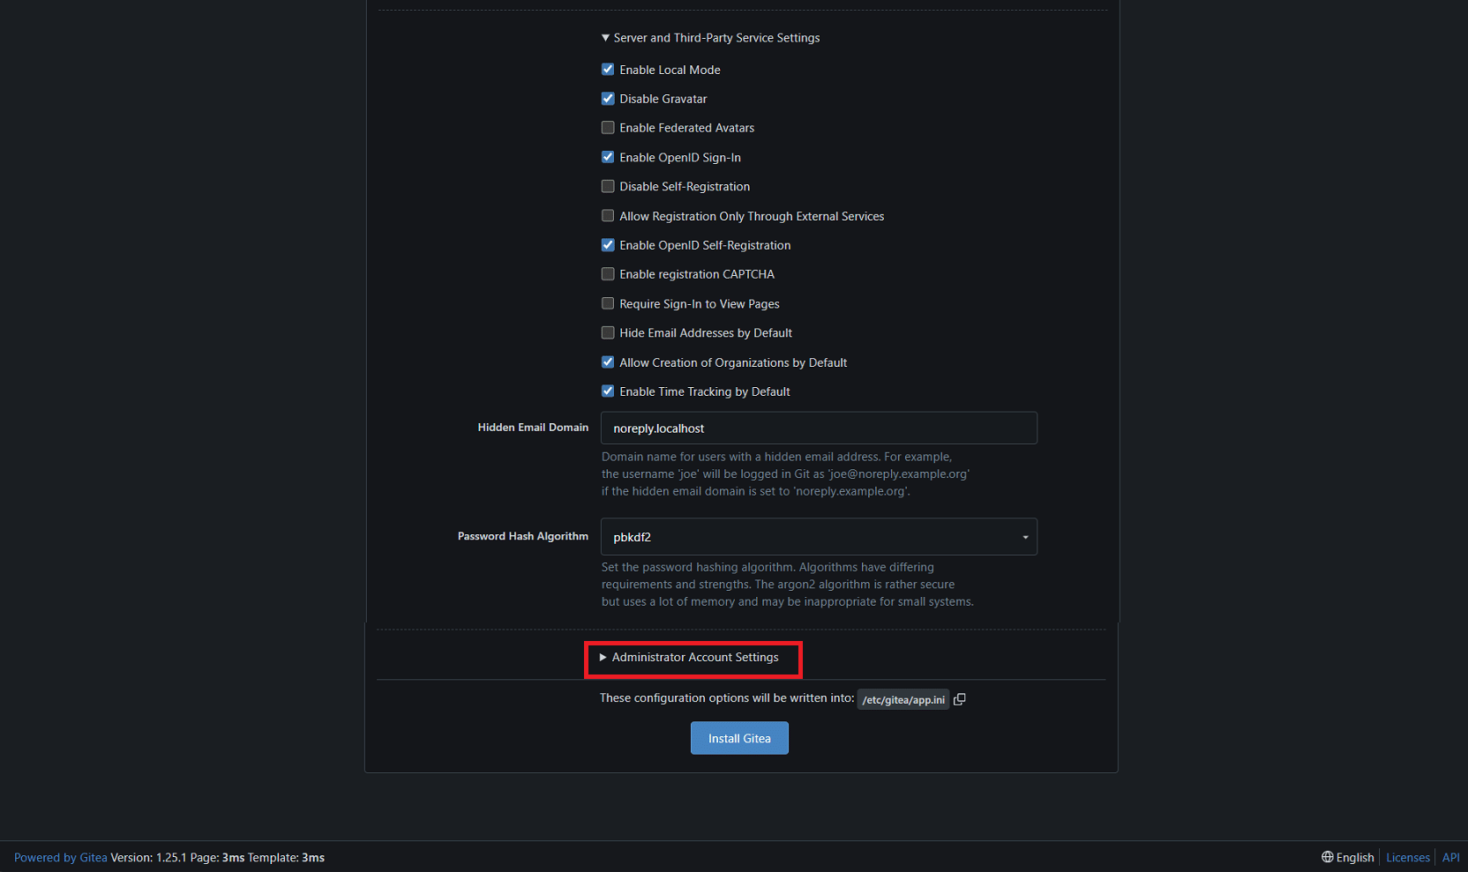The height and width of the screenshot is (872, 1468).
Task: Open the English language selector
Action: (x=1354, y=858)
